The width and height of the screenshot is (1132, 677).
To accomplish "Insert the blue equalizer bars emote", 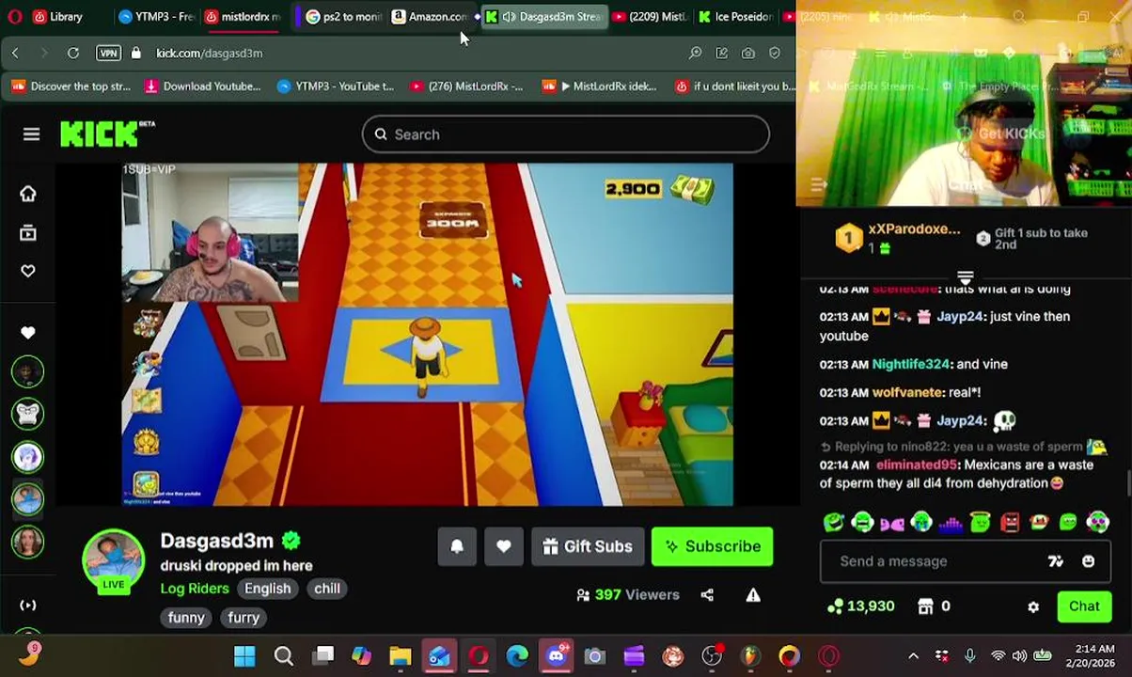I will pos(951,522).
